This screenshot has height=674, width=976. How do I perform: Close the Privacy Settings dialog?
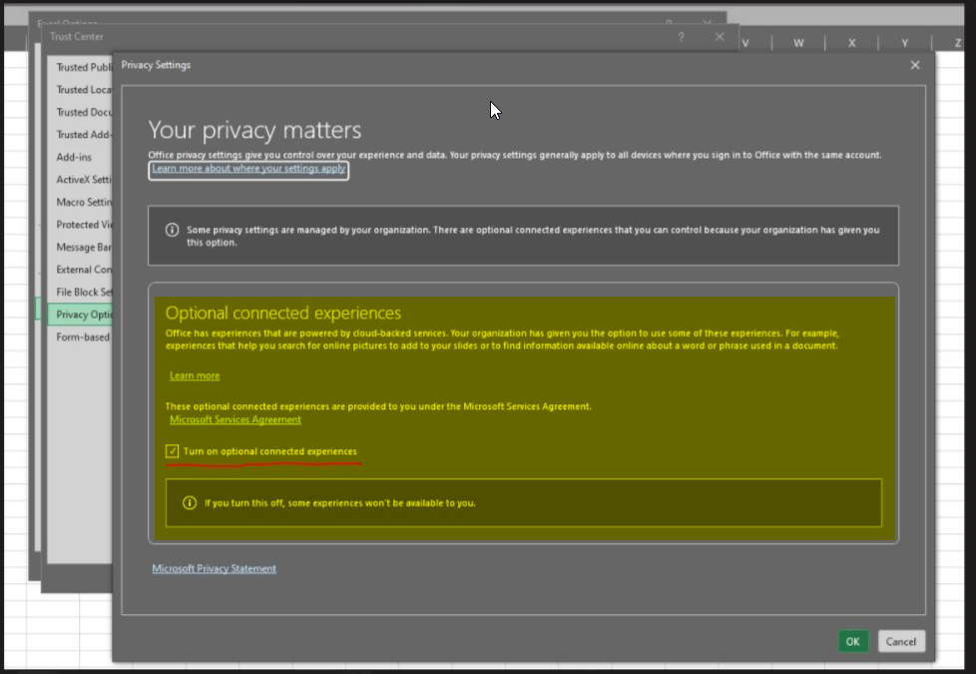915,65
